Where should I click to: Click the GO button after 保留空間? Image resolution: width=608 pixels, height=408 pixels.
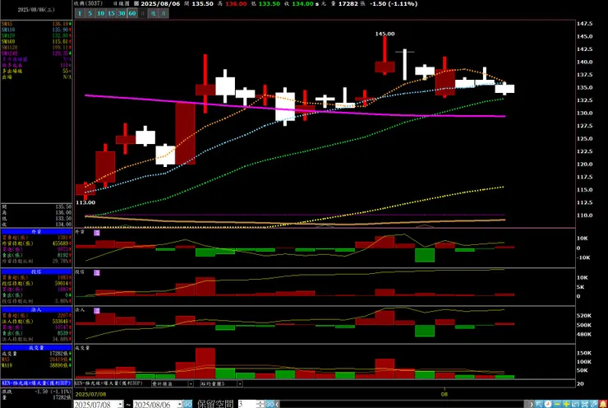[x=269, y=404]
